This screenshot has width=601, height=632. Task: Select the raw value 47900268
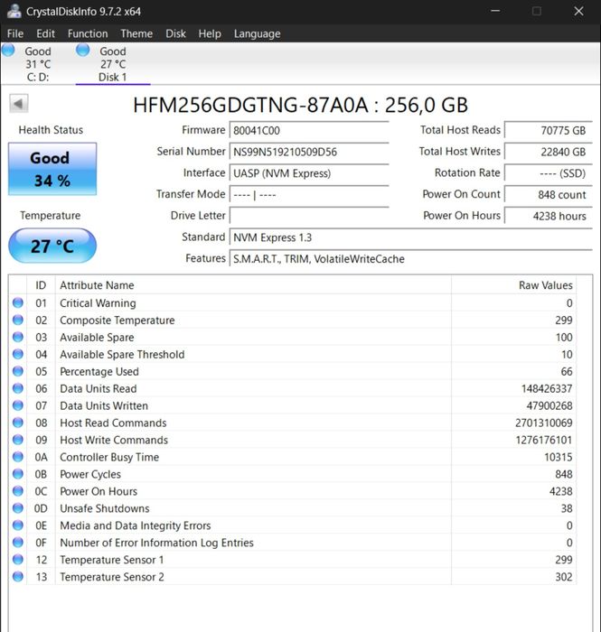coord(549,405)
